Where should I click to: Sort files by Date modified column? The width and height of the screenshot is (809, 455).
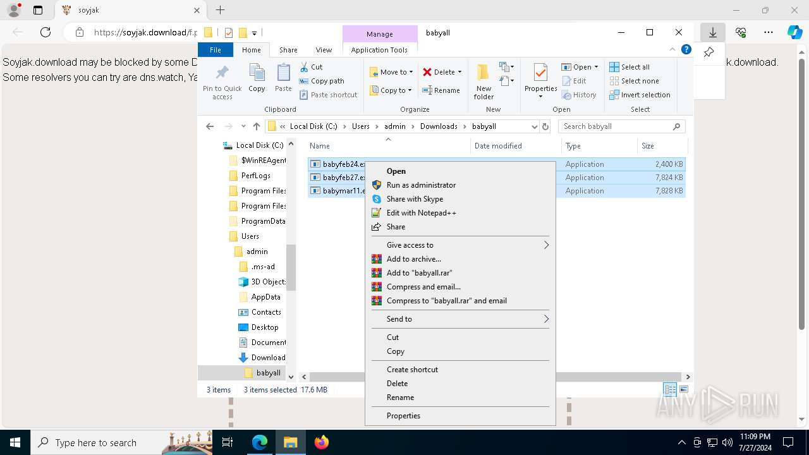[x=516, y=146]
